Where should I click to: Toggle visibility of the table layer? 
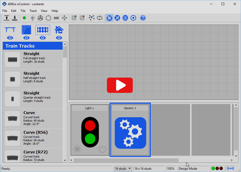pyautogui.click(x=10, y=38)
